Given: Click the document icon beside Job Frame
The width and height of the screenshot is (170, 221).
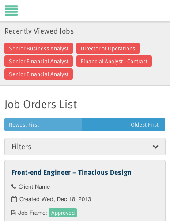Looking at the screenshot, I should (14, 213).
